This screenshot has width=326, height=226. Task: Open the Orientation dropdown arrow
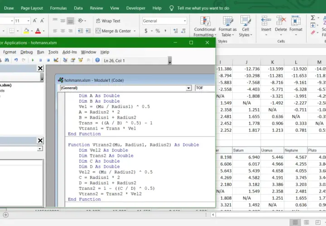[x=85, y=21]
